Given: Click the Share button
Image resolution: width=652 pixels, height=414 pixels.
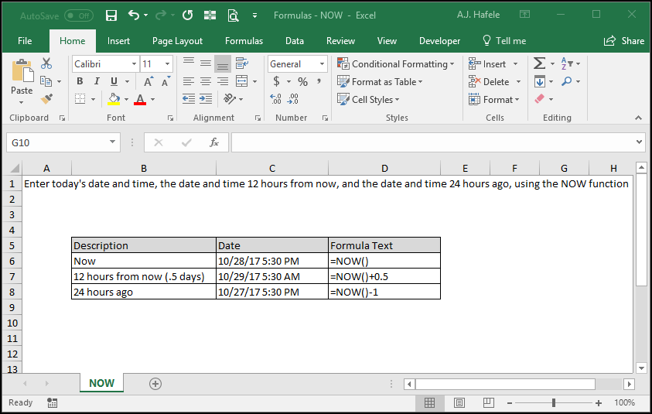Looking at the screenshot, I should (x=624, y=41).
